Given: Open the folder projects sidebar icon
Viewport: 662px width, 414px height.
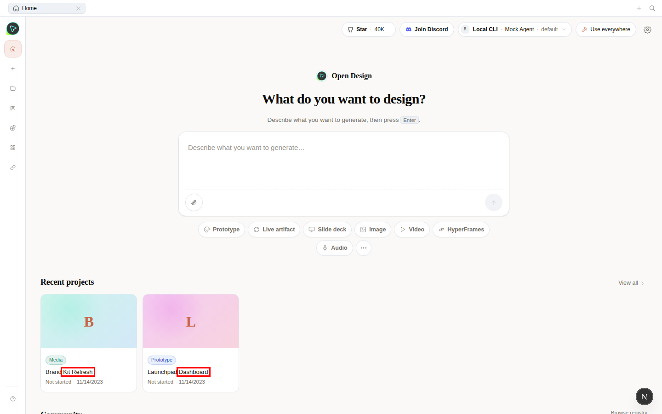Looking at the screenshot, I should click(x=13, y=88).
